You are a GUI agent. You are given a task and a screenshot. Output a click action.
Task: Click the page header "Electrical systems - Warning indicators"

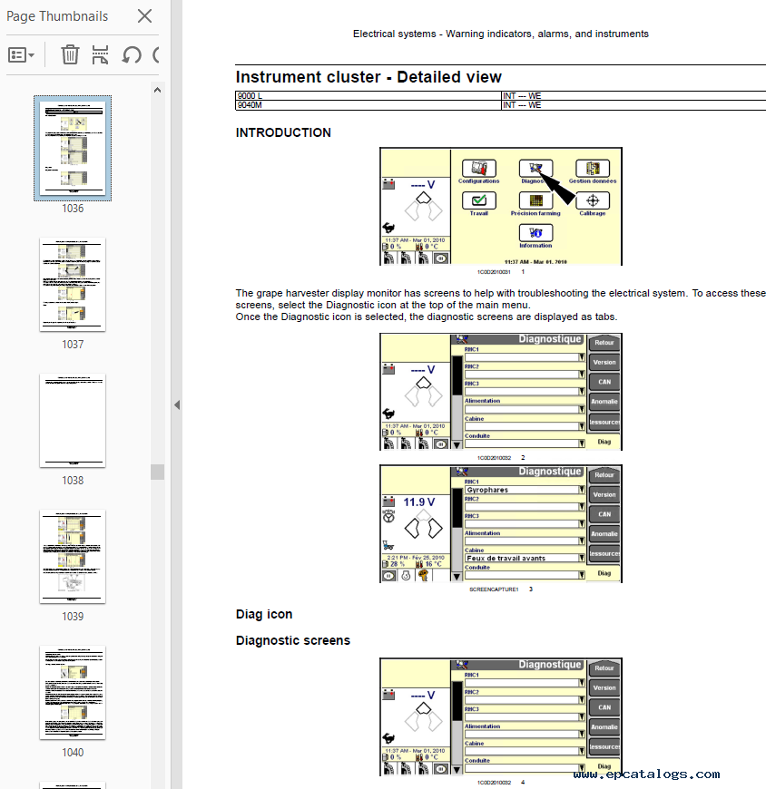tap(501, 34)
